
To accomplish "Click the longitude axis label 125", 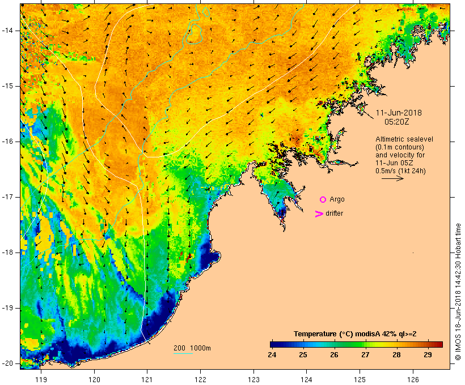I will 360,379.
